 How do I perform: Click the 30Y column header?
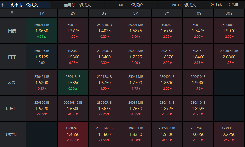[229, 13]
